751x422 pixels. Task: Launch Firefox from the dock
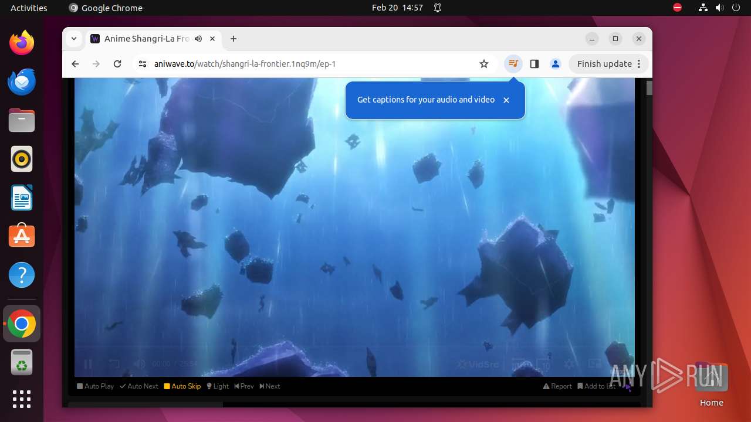tap(22, 43)
